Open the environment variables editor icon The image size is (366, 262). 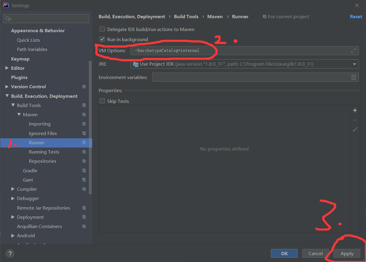pyautogui.click(x=353, y=77)
